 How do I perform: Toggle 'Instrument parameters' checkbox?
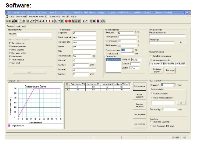[x=10, y=47]
